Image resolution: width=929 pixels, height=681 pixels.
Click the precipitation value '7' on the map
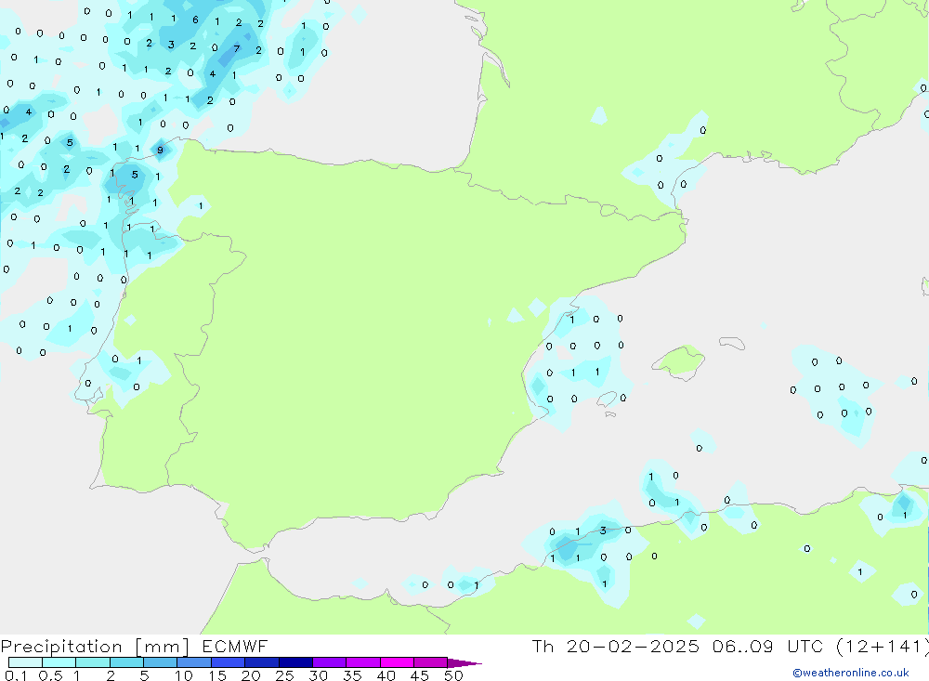(236, 48)
